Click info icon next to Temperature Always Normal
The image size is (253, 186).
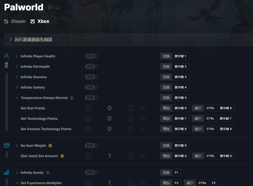tap(72, 98)
